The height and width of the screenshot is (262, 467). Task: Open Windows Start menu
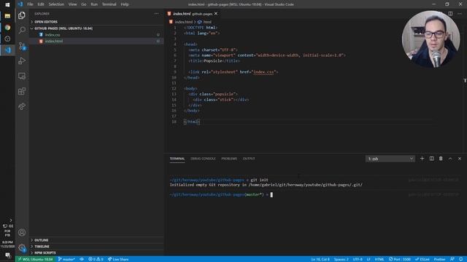tap(7, 5)
